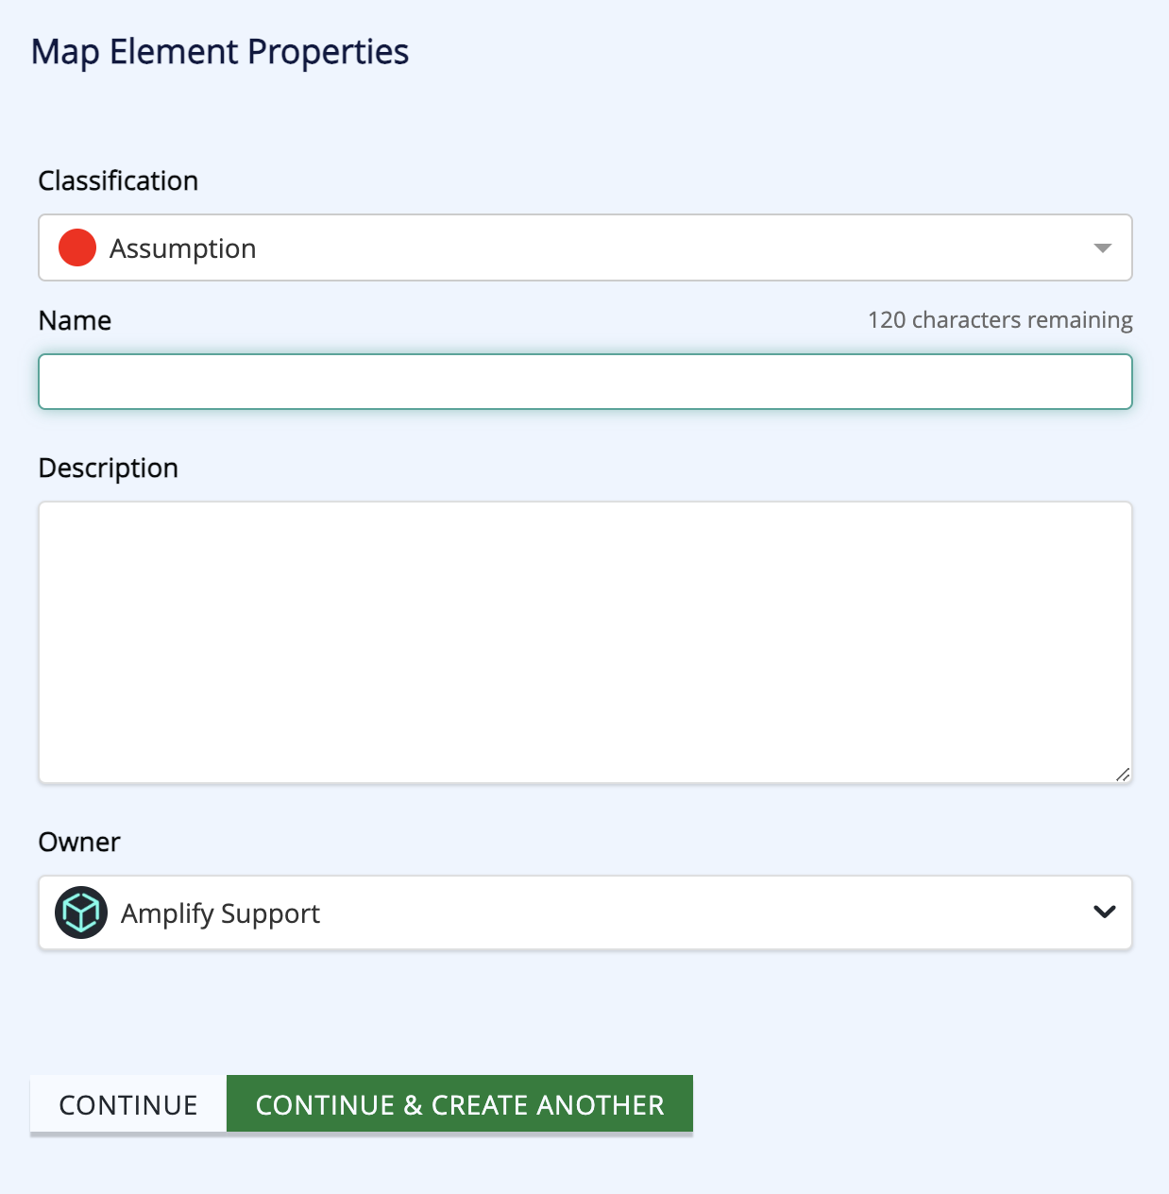This screenshot has width=1169, height=1194.
Task: Click the Classification label
Action: pos(117,180)
